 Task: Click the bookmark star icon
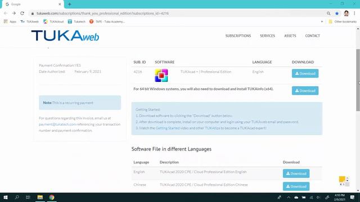pyautogui.click(x=337, y=13)
